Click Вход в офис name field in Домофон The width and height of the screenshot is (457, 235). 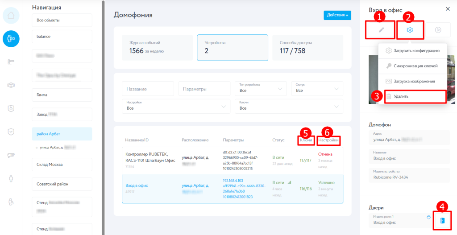click(410, 156)
